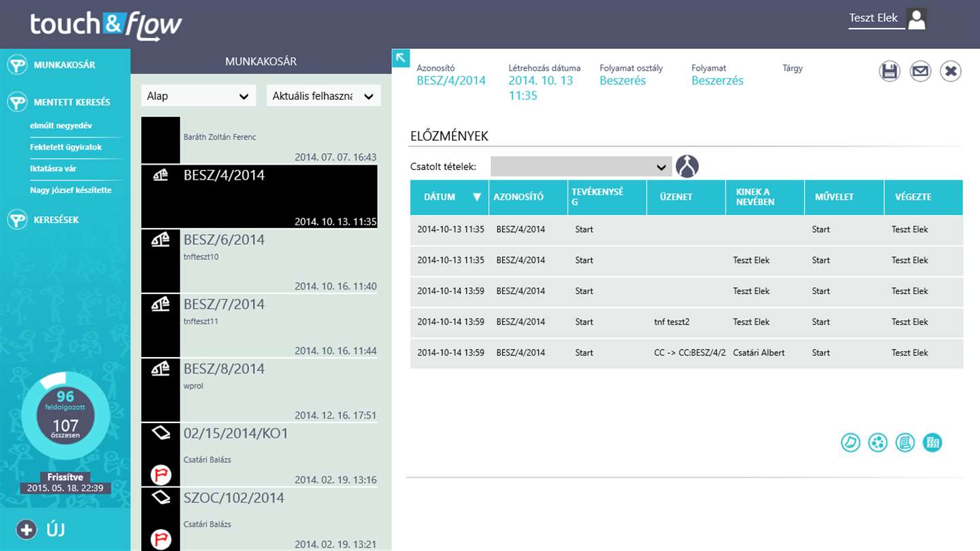Open saved search Iktatásra vár
This screenshot has height=551, width=980.
(x=53, y=169)
